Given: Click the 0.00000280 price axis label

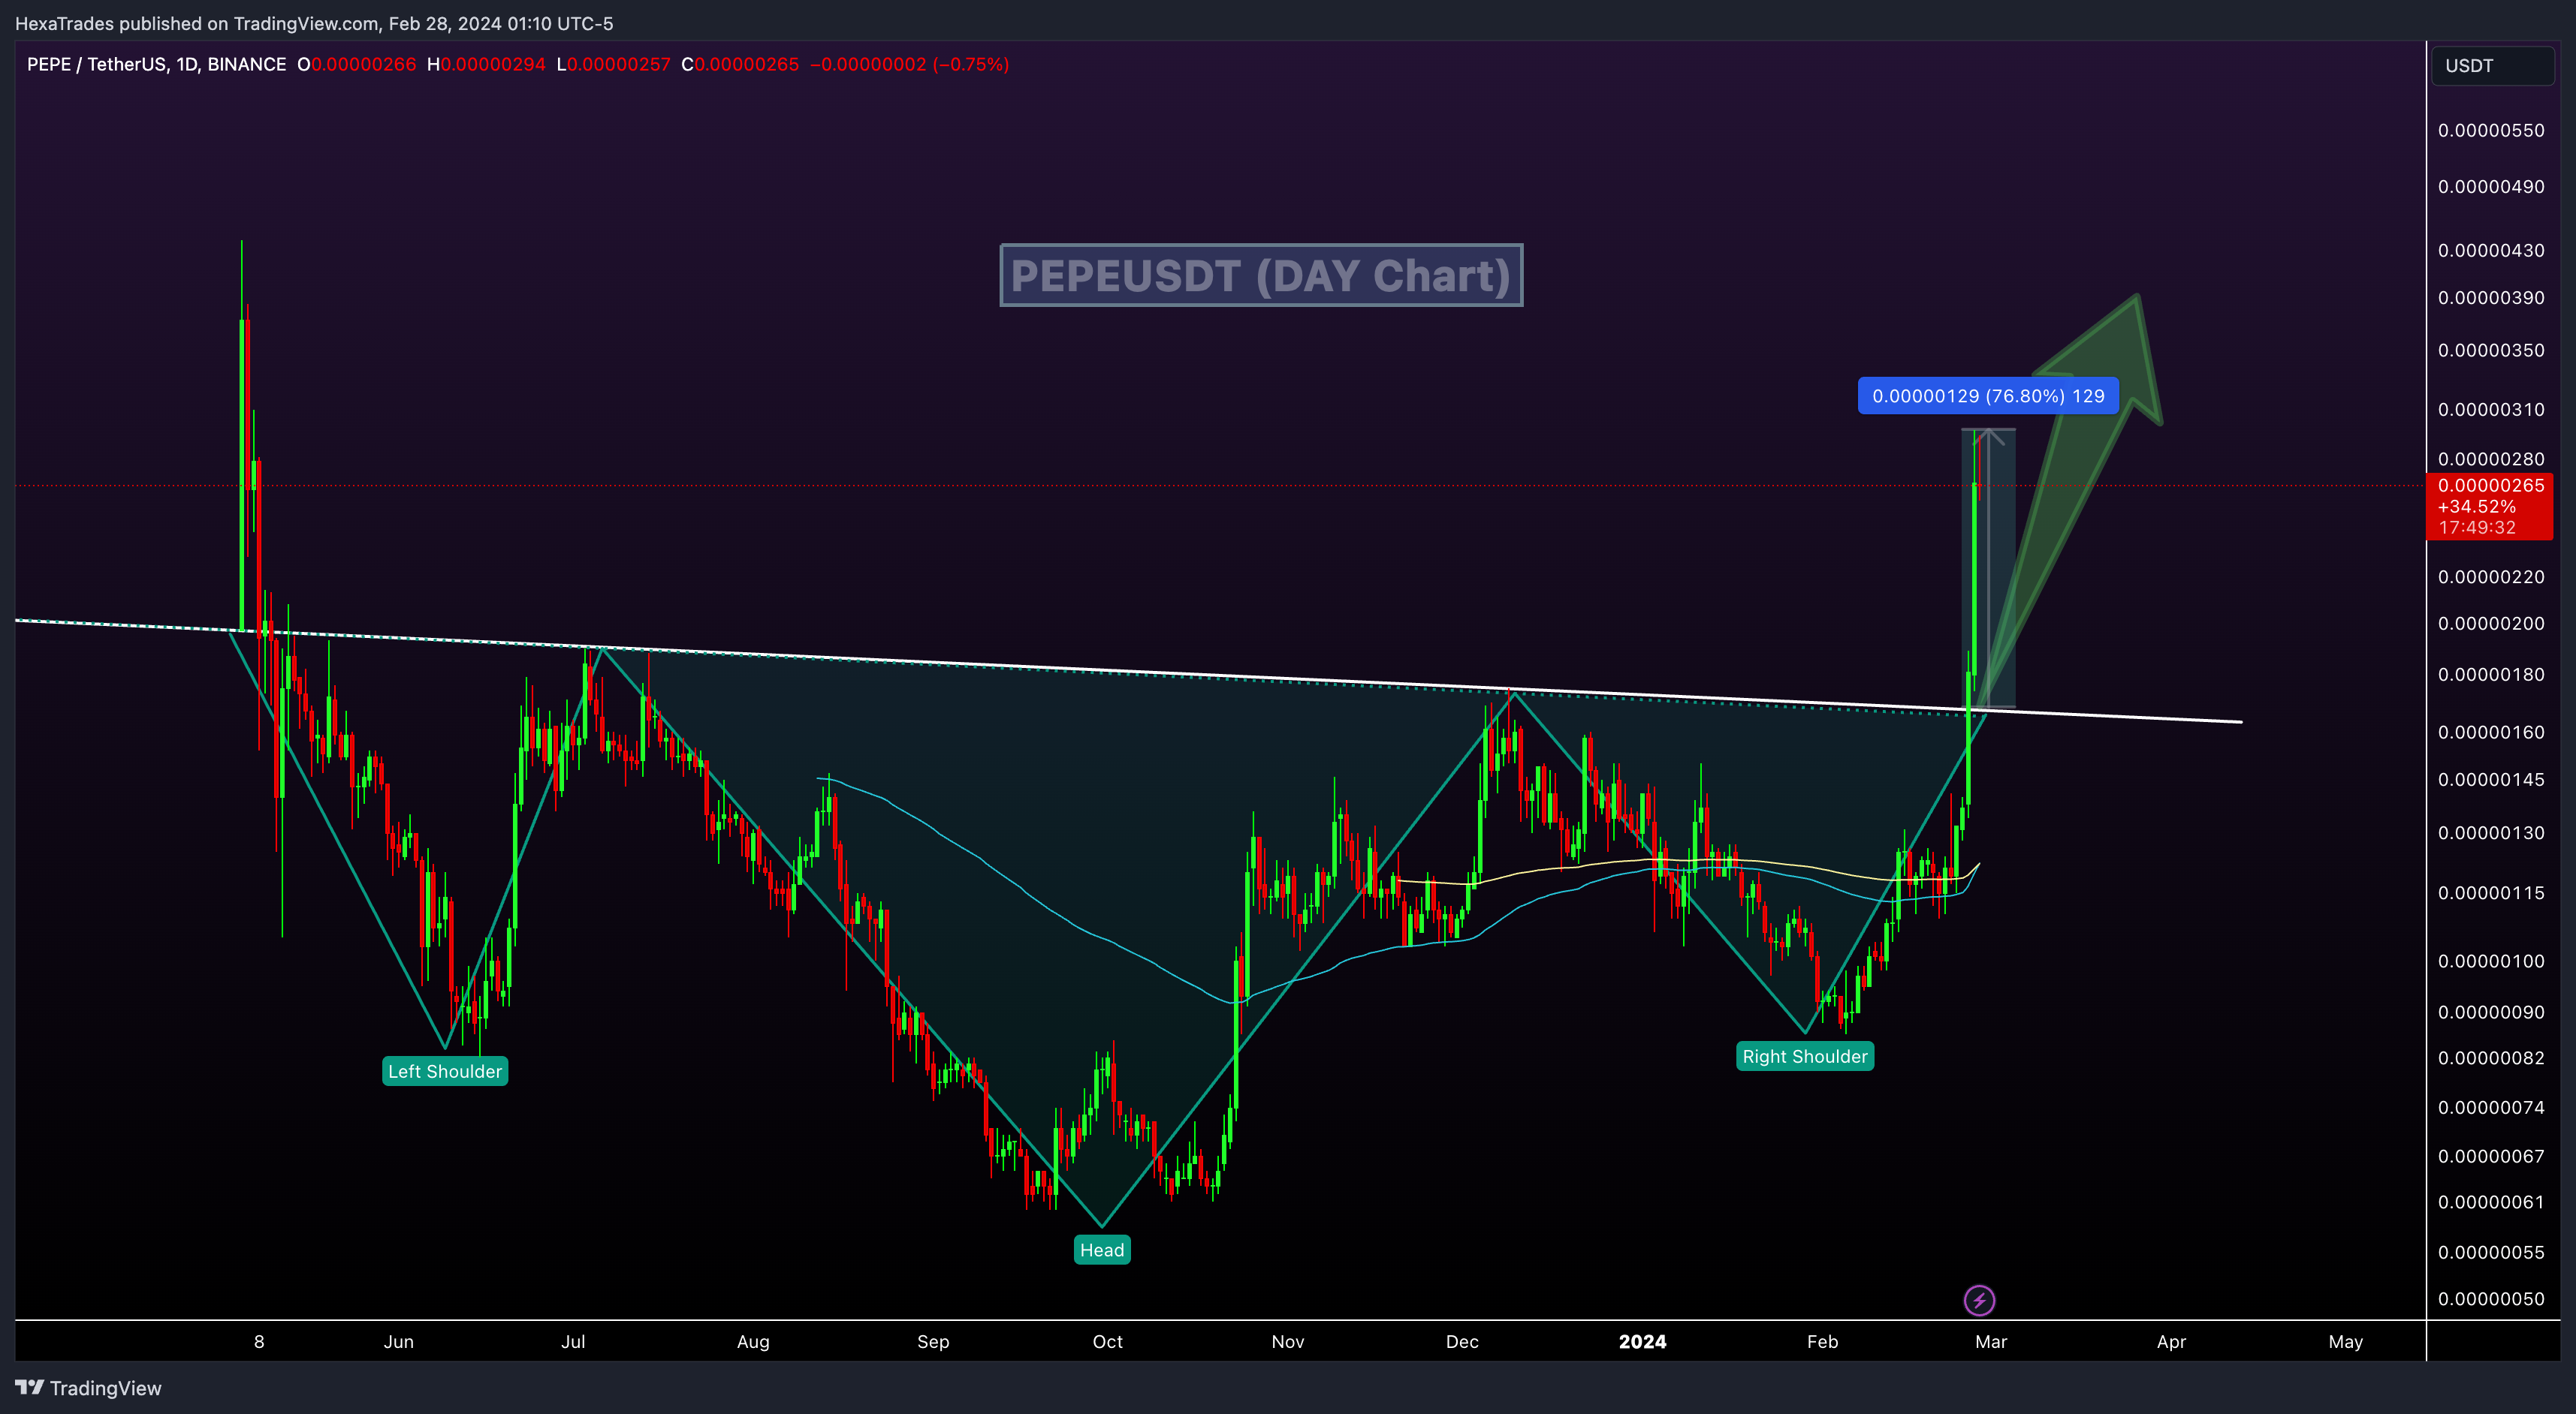Looking at the screenshot, I should [x=2491, y=459].
